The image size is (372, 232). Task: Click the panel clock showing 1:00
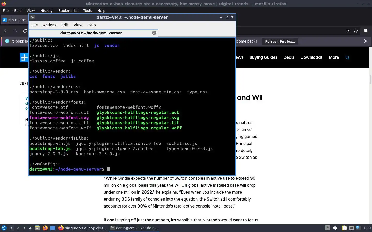tap(367, 228)
